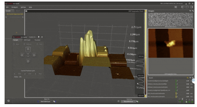Click the z position value field
Image resolution: width=197 pixels, height=107 pixels.
(x=40, y=74)
